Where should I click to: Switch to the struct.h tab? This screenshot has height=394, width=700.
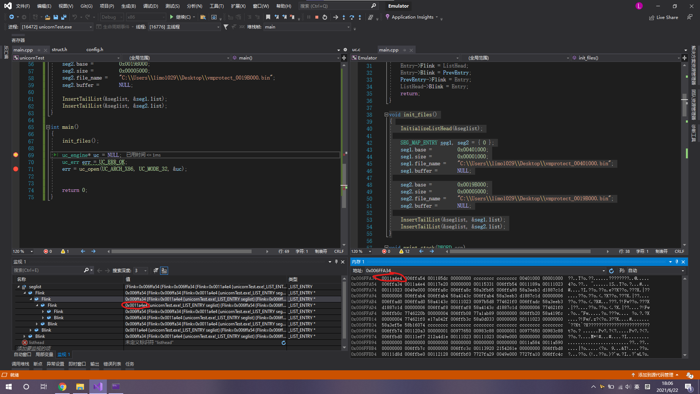[59, 49]
